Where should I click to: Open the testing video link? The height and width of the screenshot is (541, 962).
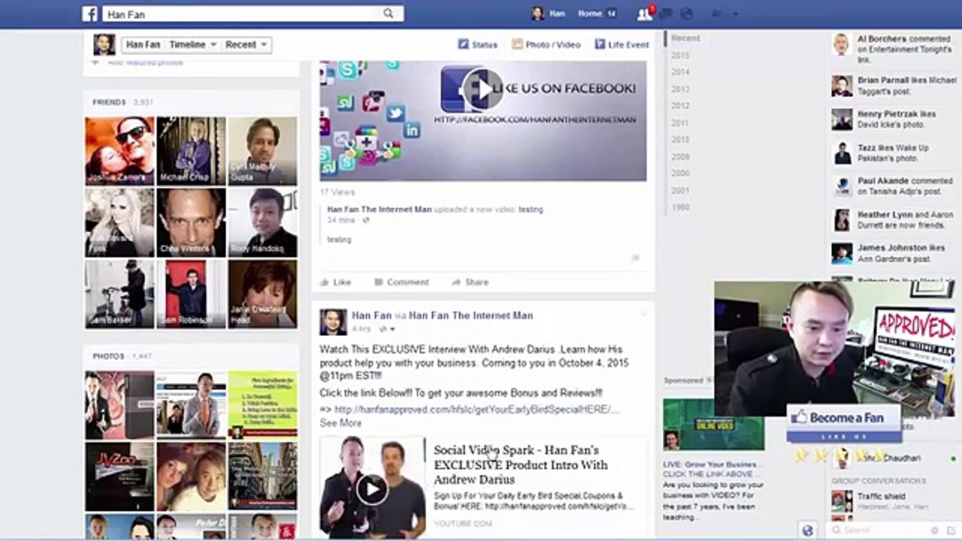pos(531,210)
